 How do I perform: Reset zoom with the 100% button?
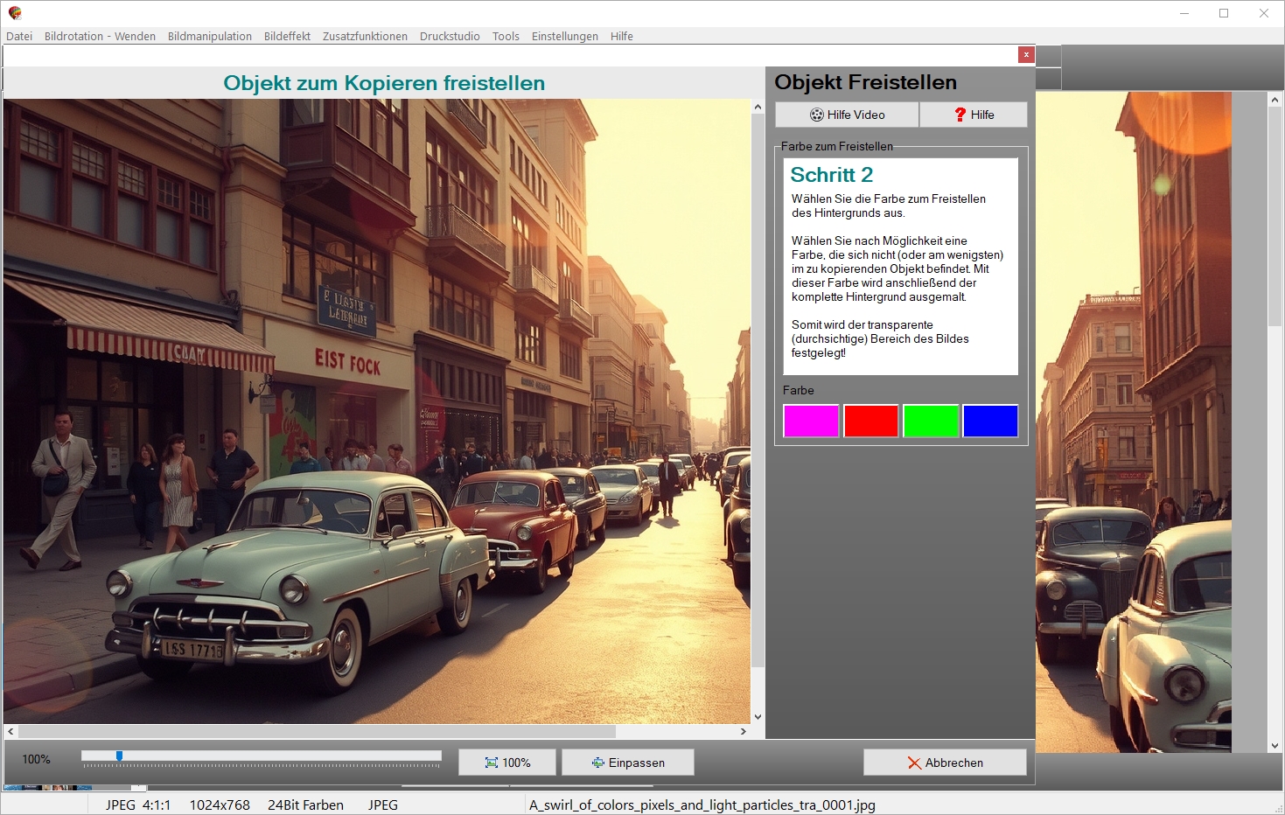click(507, 763)
